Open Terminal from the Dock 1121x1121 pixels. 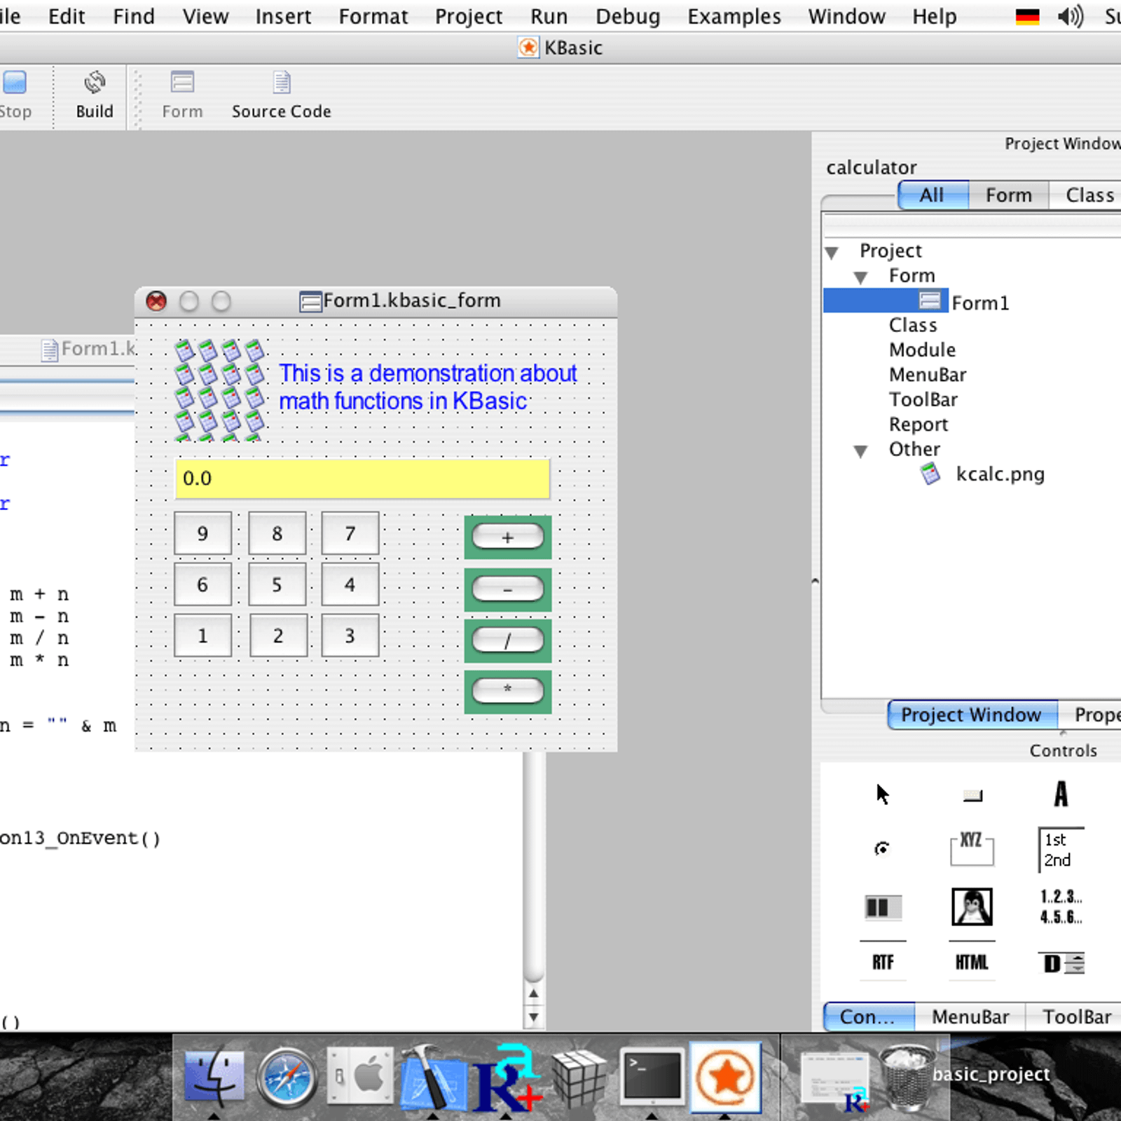tap(652, 1076)
